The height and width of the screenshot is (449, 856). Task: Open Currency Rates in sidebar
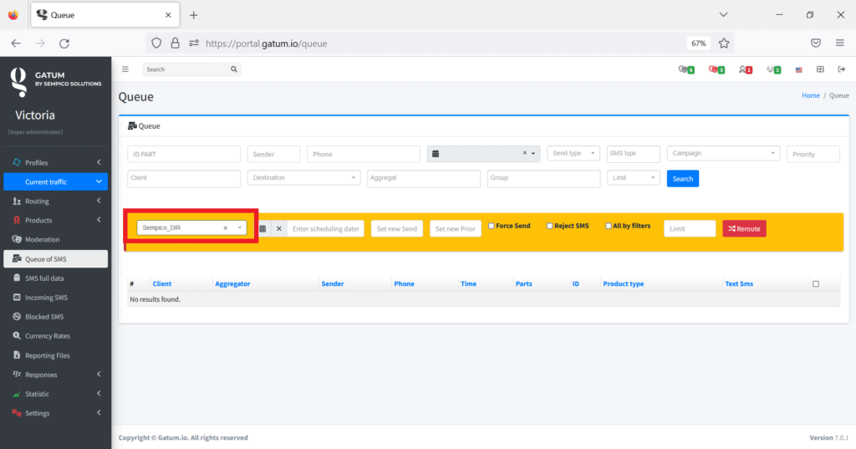coord(55,336)
